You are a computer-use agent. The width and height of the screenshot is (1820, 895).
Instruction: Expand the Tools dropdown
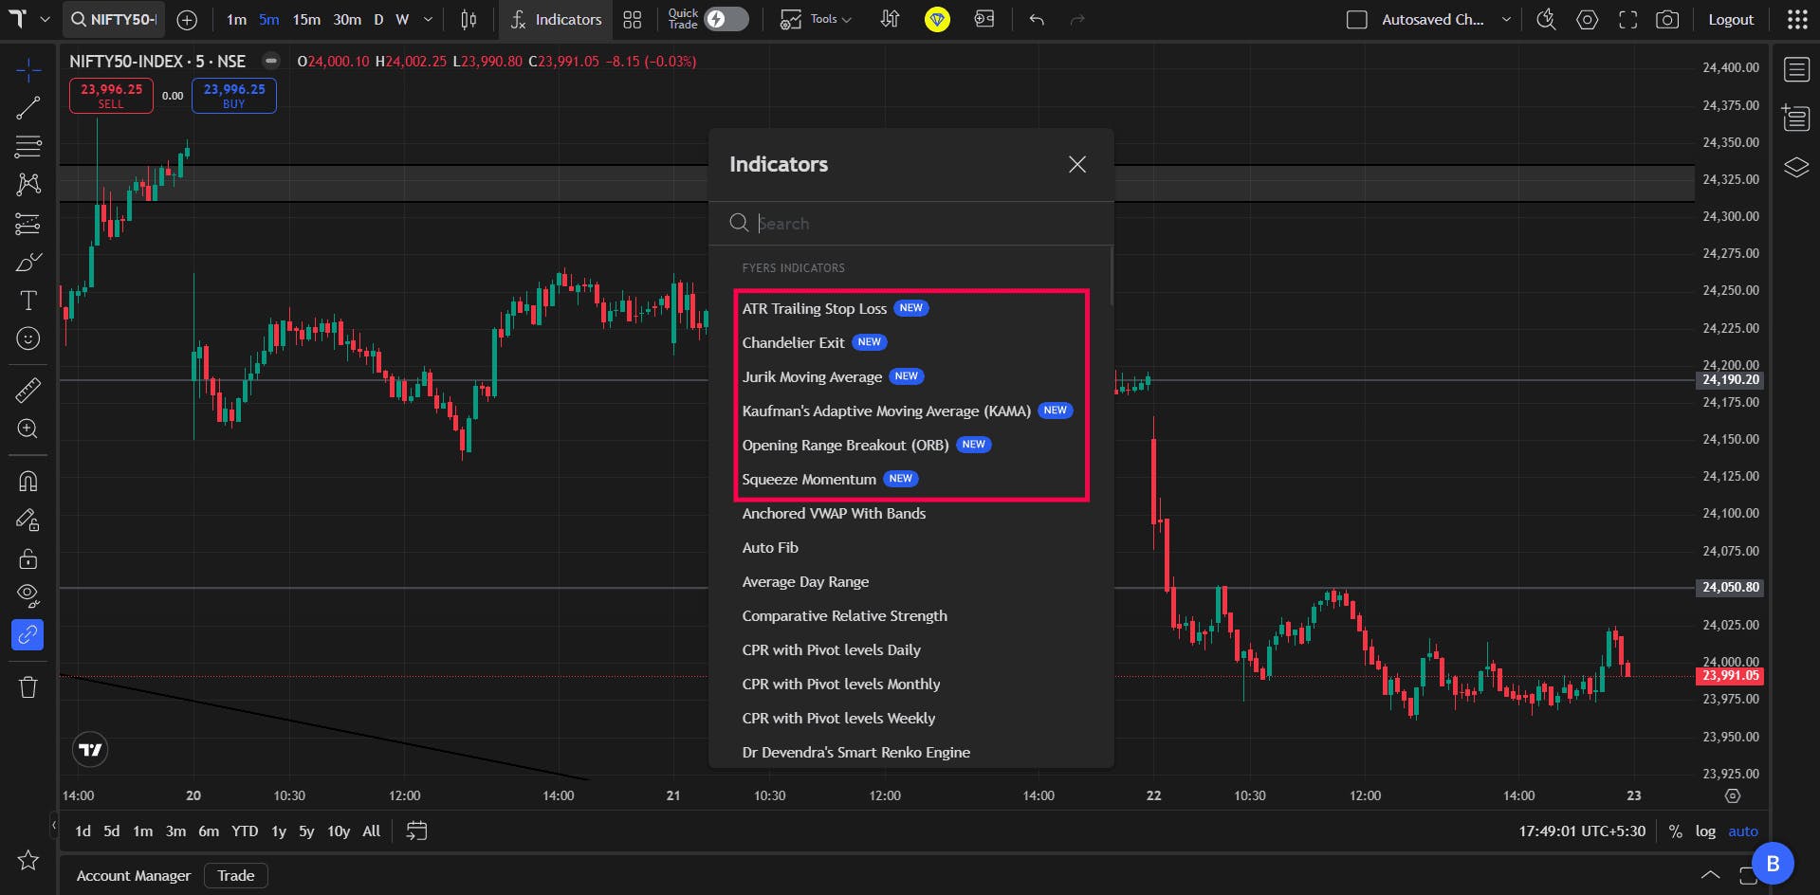(x=816, y=20)
